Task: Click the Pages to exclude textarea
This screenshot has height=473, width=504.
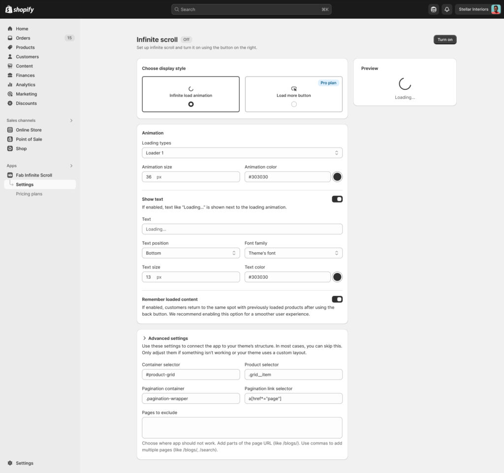Action: [x=242, y=428]
